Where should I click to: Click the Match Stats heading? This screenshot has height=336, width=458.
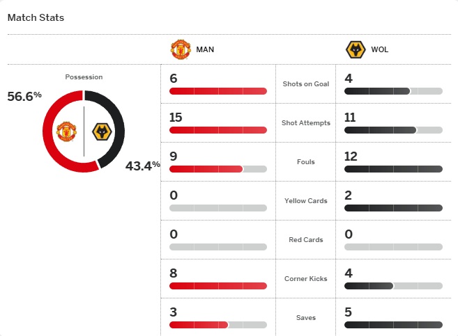coord(36,17)
